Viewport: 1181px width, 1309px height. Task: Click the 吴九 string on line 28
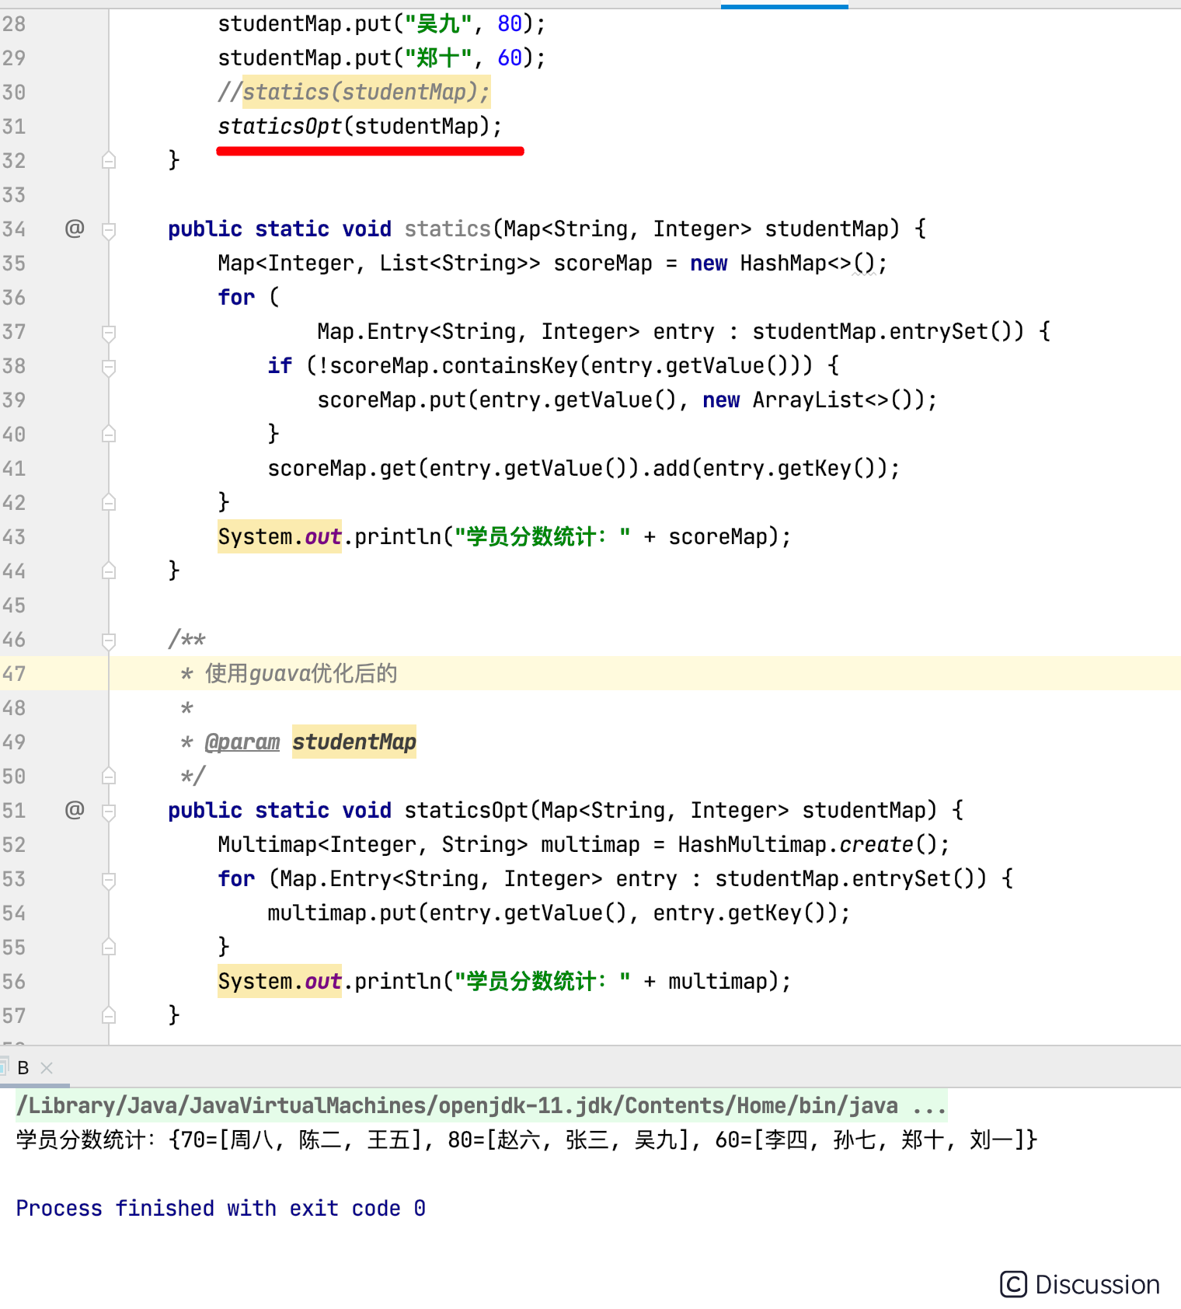pos(438,23)
